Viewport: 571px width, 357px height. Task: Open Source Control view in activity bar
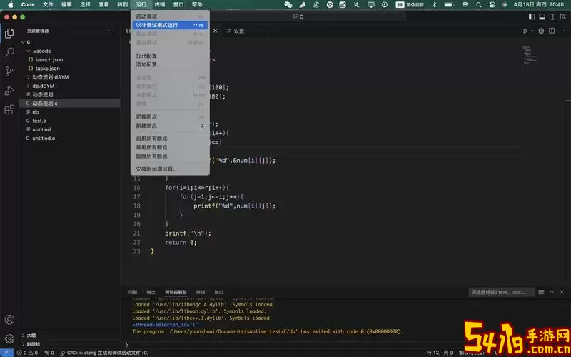(x=9, y=71)
